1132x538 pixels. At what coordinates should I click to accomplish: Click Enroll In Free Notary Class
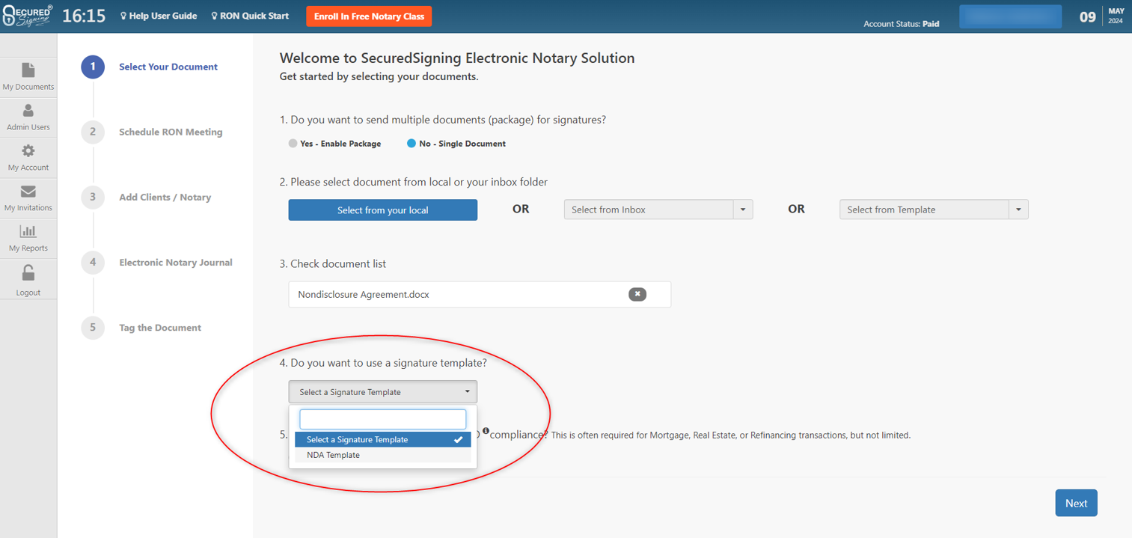368,16
